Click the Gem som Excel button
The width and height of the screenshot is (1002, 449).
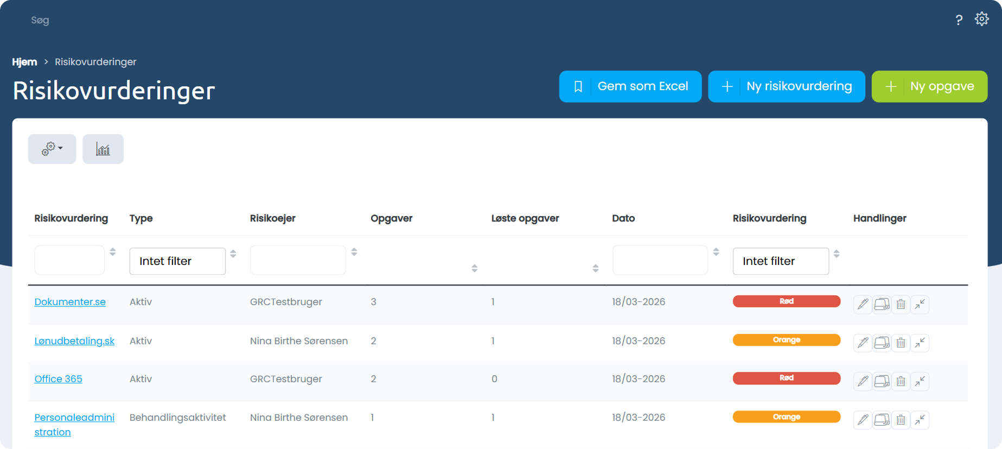[630, 86]
